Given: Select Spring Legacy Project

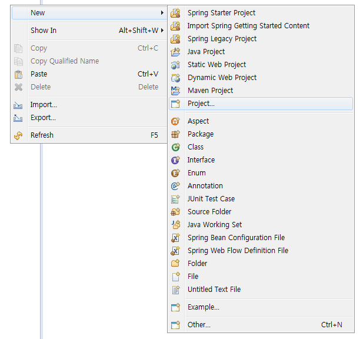Looking at the screenshot, I should pos(261,39).
